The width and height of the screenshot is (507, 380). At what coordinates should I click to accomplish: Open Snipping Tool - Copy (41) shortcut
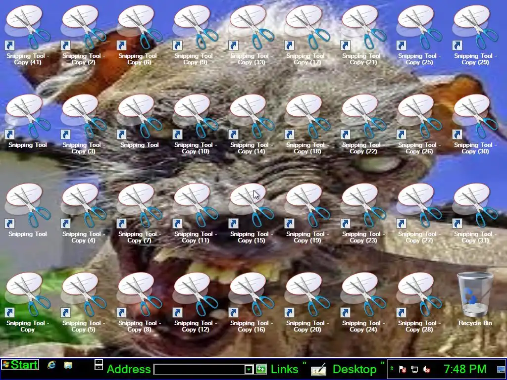point(28,35)
